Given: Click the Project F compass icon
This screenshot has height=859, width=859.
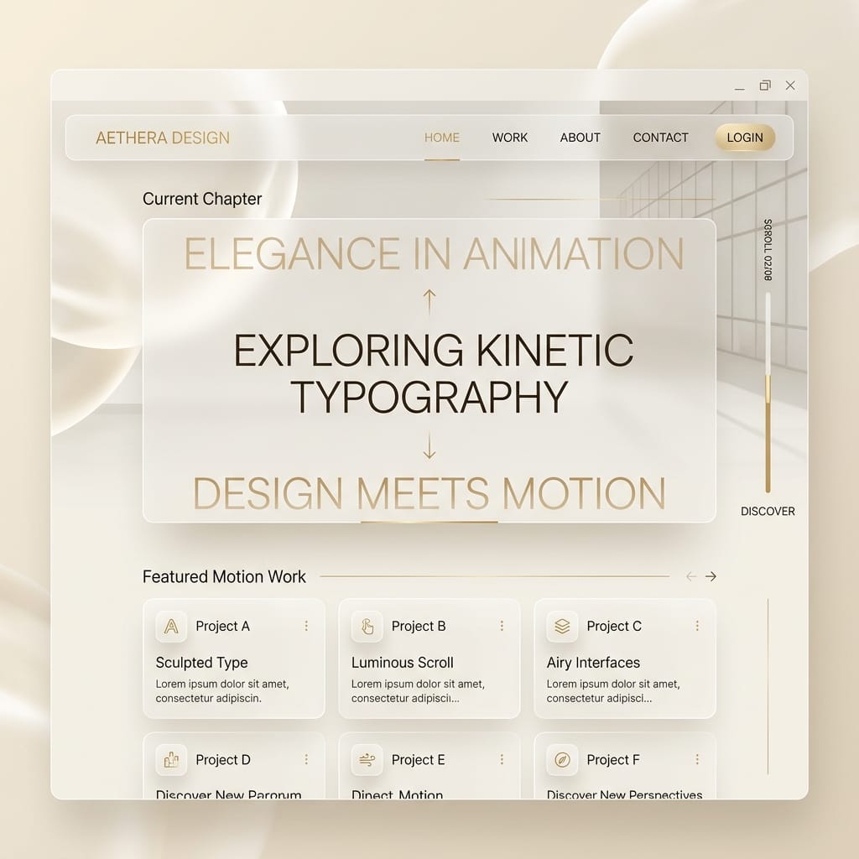Looking at the screenshot, I should [562, 760].
